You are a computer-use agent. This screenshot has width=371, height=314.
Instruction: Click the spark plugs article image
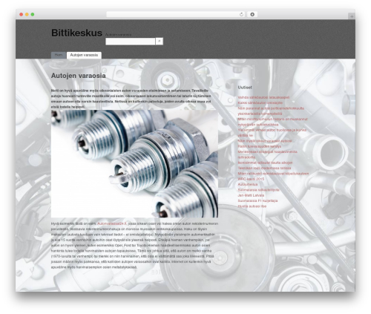(x=134, y=163)
